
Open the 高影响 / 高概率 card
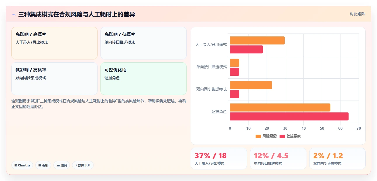tap(54, 43)
